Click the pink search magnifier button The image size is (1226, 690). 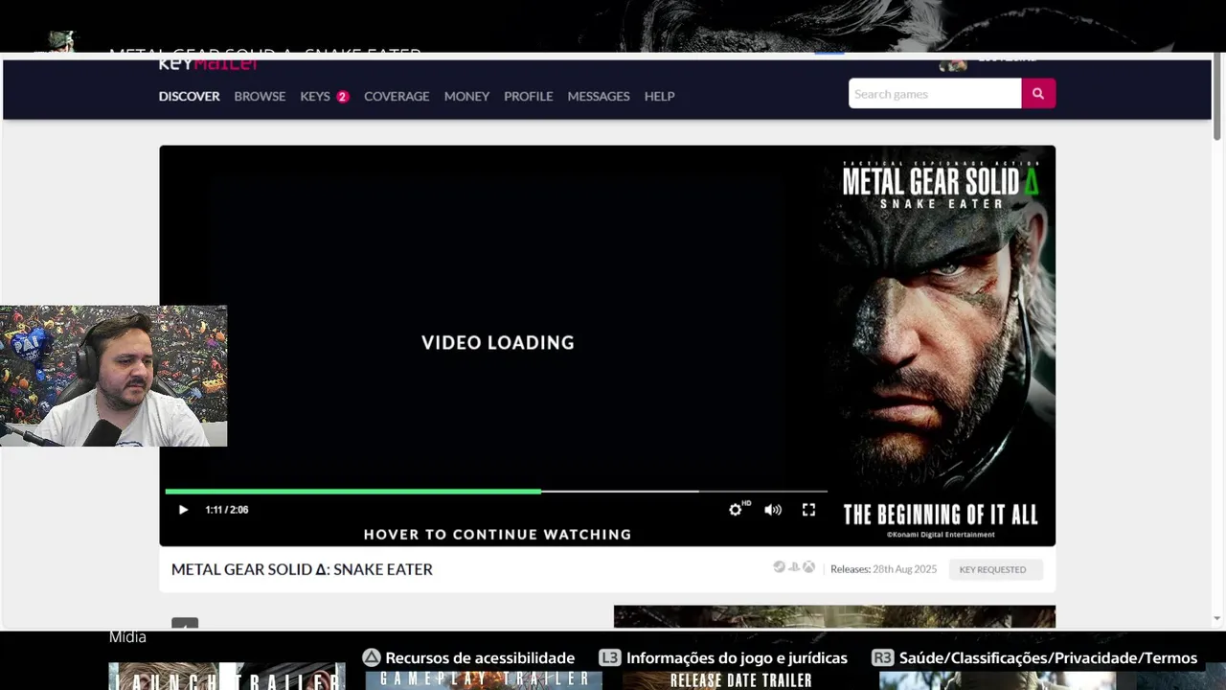pos(1038,94)
